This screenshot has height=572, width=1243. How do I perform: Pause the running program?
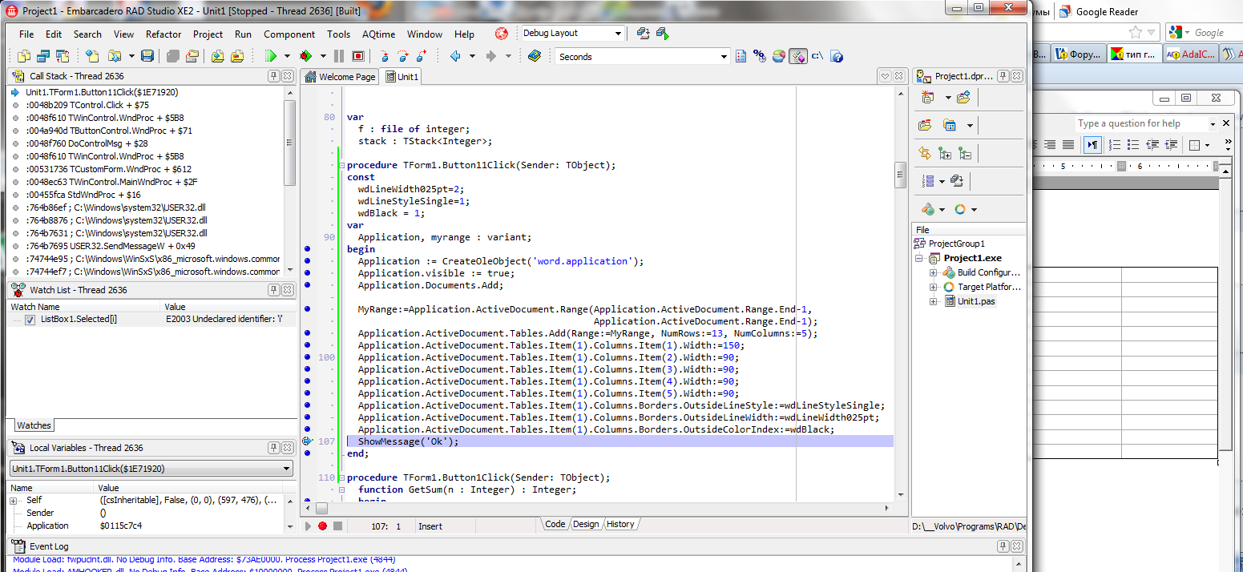338,56
